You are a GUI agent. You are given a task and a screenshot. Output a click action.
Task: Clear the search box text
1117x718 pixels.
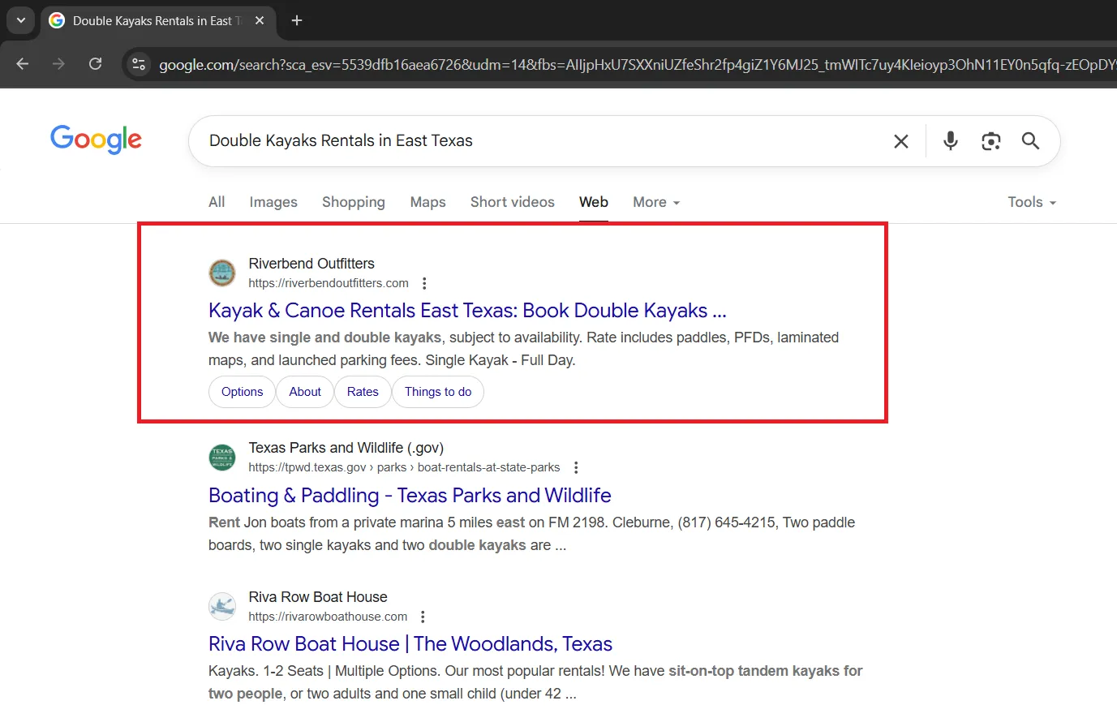pyautogui.click(x=900, y=141)
